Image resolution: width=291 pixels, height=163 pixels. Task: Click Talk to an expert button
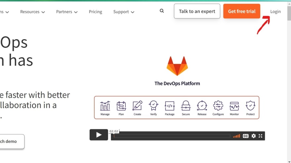tap(197, 11)
